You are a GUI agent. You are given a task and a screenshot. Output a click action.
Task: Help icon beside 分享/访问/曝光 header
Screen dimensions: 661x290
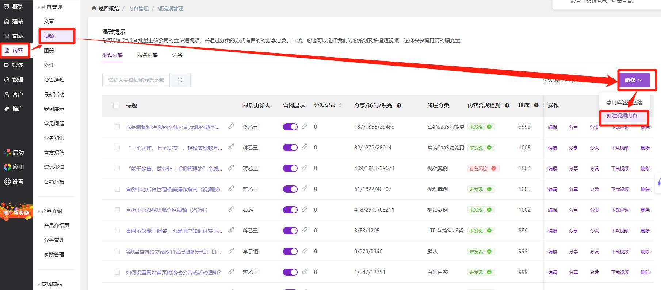(x=399, y=106)
